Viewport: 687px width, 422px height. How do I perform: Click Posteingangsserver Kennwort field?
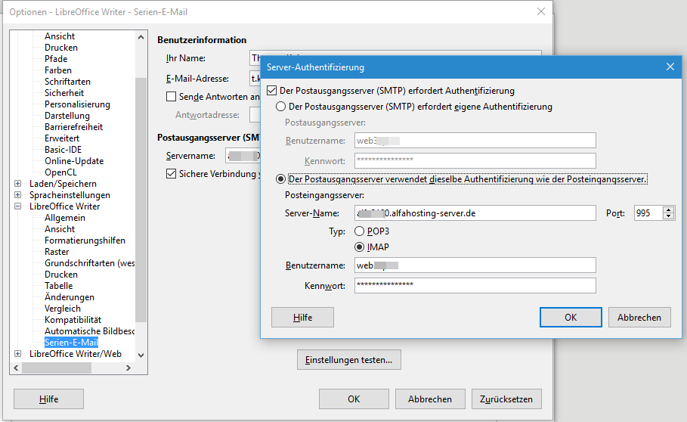click(475, 286)
